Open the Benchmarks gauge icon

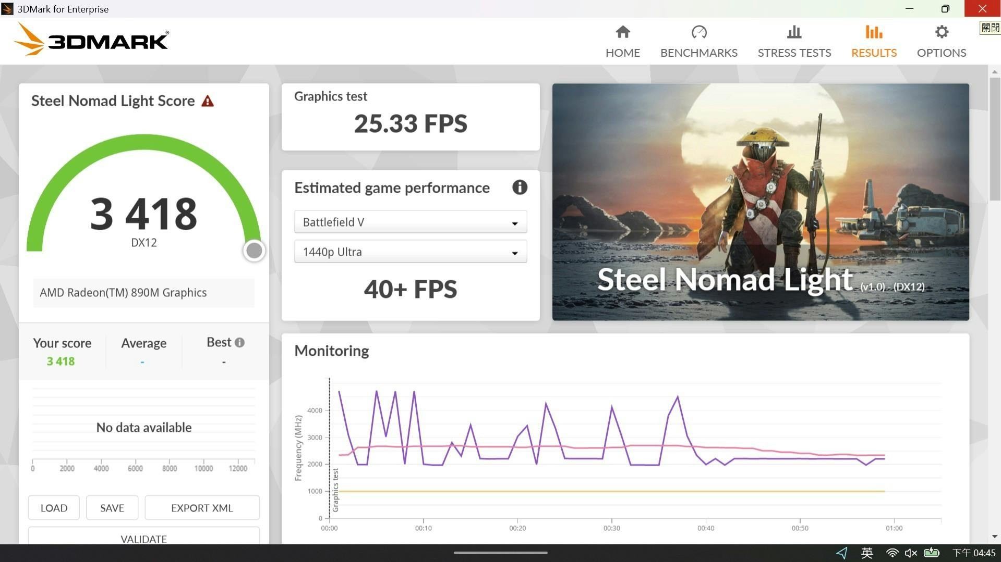click(x=699, y=32)
